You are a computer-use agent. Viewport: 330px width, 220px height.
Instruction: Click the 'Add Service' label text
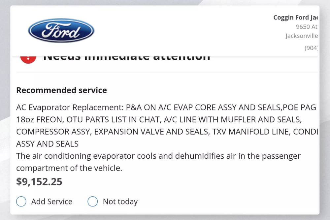52,202
